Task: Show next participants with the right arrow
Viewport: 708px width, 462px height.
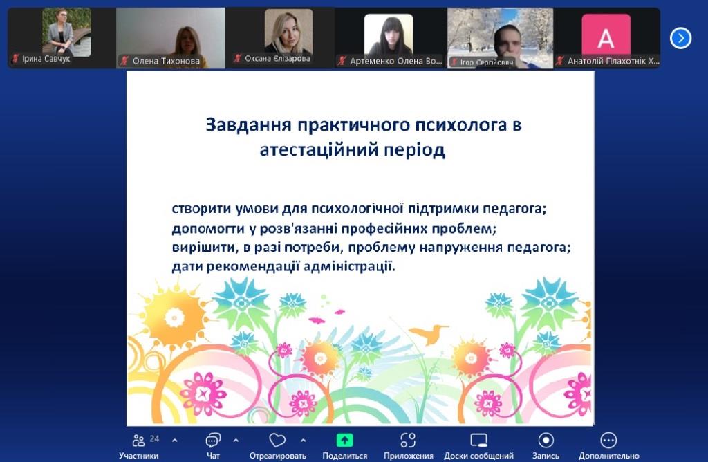Action: [x=680, y=38]
